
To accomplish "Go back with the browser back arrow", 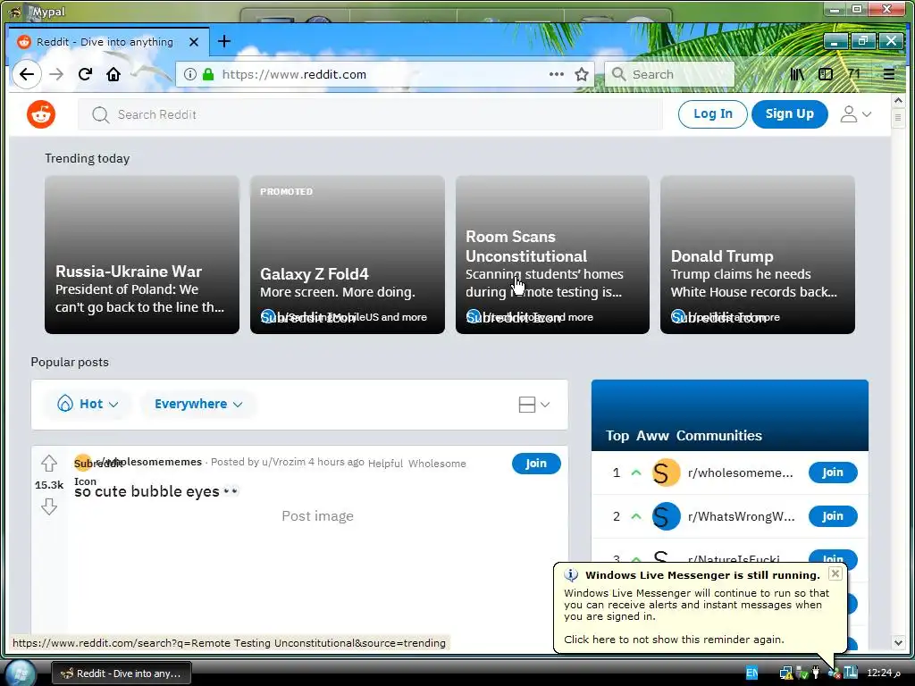I will tap(27, 74).
